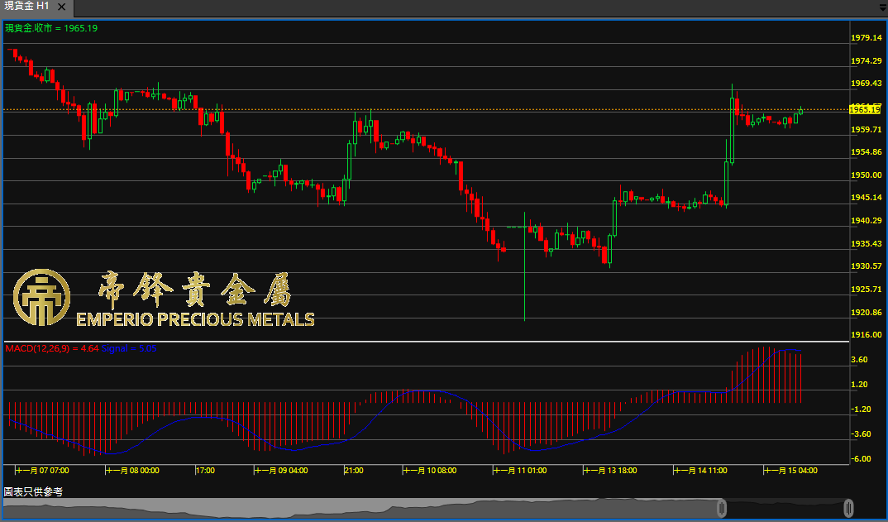This screenshot has width=888, height=522.
Task: Click the 圖表只供參考 disclaimer text
Action: [33, 492]
